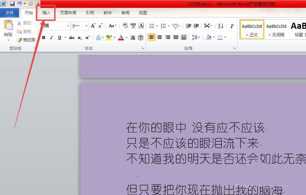The width and height of the screenshot is (306, 195).
Task: Click the Grow Font icon
Action: pos(93,26)
